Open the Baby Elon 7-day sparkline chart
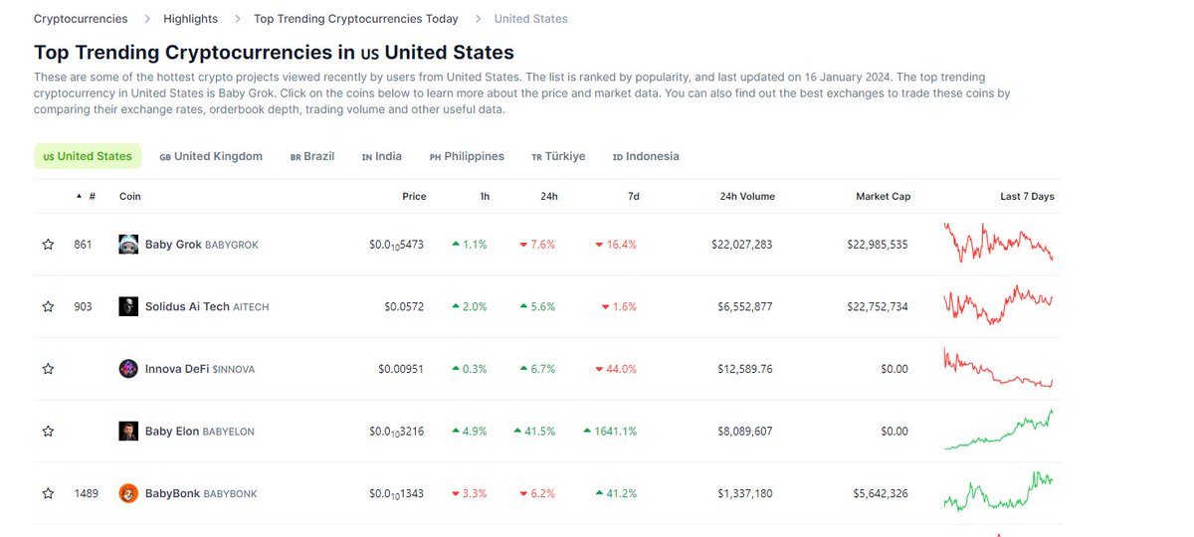Image resolution: width=1194 pixels, height=537 pixels. 998,430
